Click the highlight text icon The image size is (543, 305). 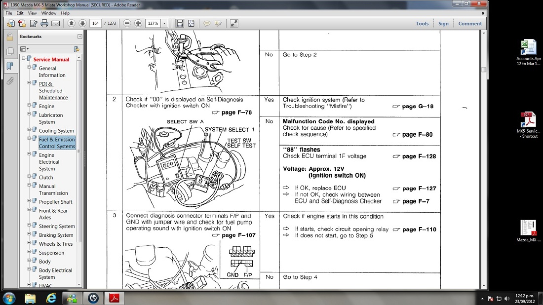click(218, 23)
